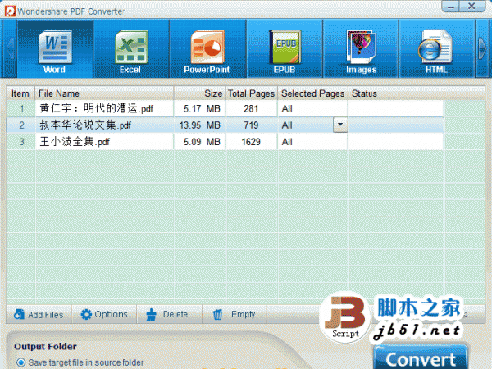Click the 13.95 MB size cell
The height and width of the screenshot is (369, 492).
[200, 125]
